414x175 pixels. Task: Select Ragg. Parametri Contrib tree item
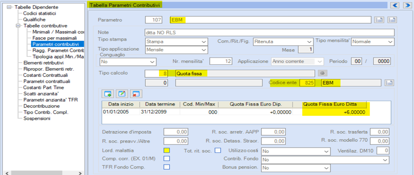click(x=58, y=50)
